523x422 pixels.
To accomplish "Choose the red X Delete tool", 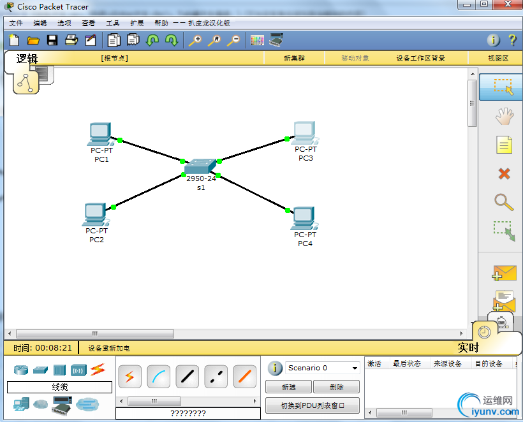I will click(504, 173).
